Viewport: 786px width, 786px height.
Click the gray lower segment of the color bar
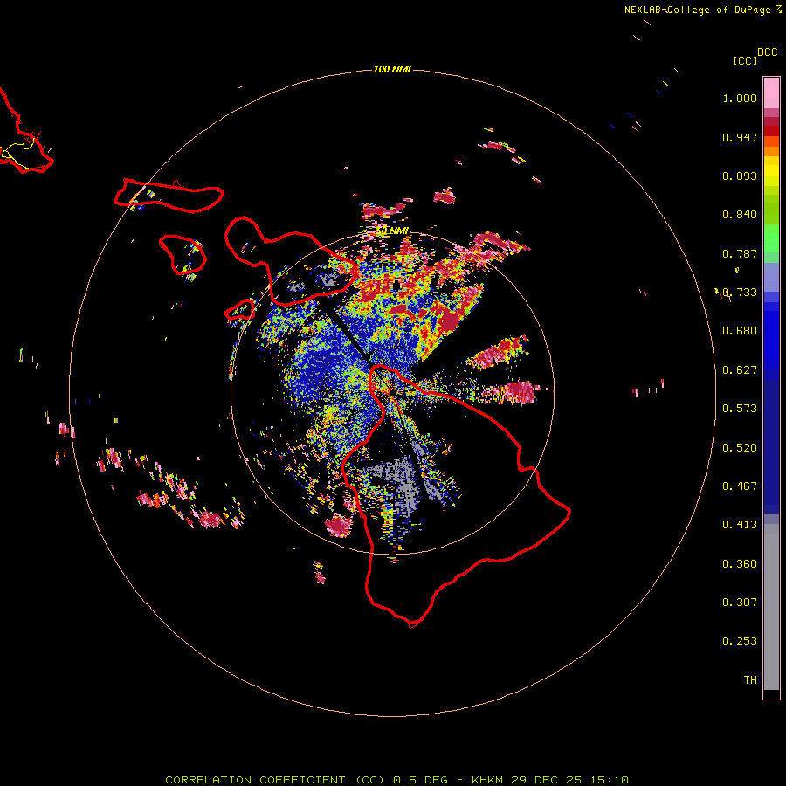pyautogui.click(x=771, y=607)
